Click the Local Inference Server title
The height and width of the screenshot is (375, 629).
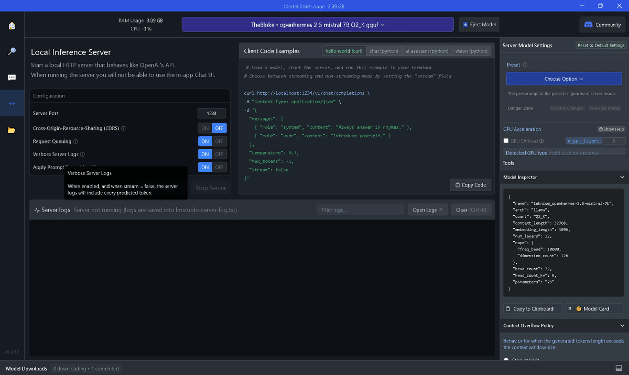71,52
